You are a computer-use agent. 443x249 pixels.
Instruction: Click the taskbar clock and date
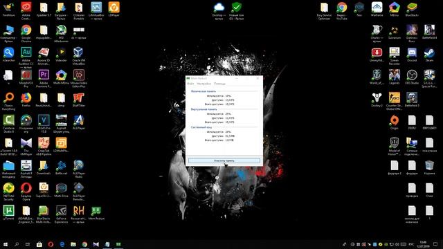tap(423, 244)
